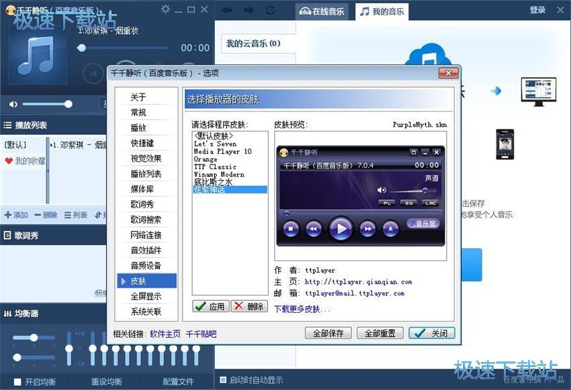Open 音效插件 options page
The height and width of the screenshot is (390, 571).
pos(146,250)
